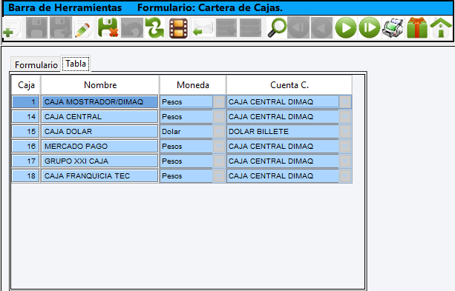Click Caja number cell 1

click(25, 102)
